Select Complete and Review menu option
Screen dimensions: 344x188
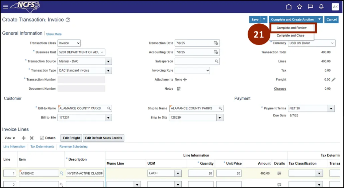pyautogui.click(x=291, y=28)
